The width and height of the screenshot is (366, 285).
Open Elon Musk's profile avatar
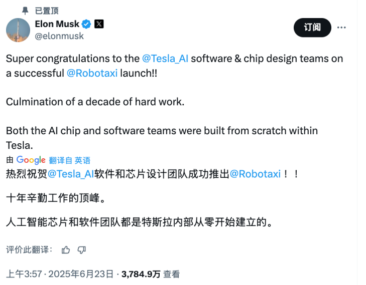click(x=18, y=30)
